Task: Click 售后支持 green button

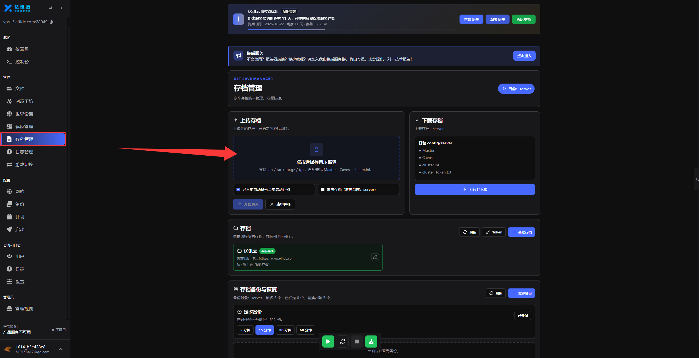Action: [524, 19]
